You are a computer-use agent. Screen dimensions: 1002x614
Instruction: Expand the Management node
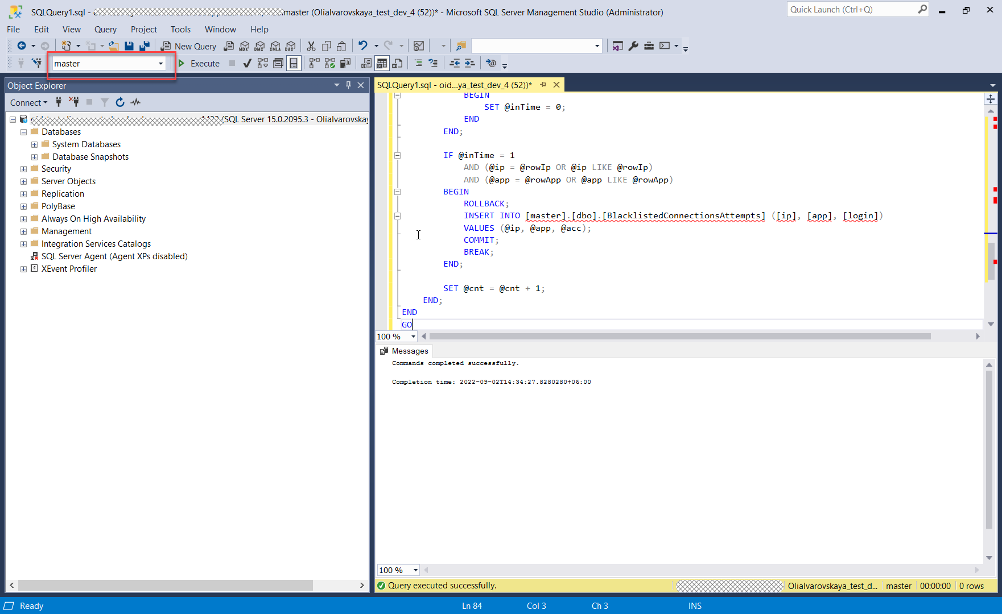pyautogui.click(x=23, y=231)
